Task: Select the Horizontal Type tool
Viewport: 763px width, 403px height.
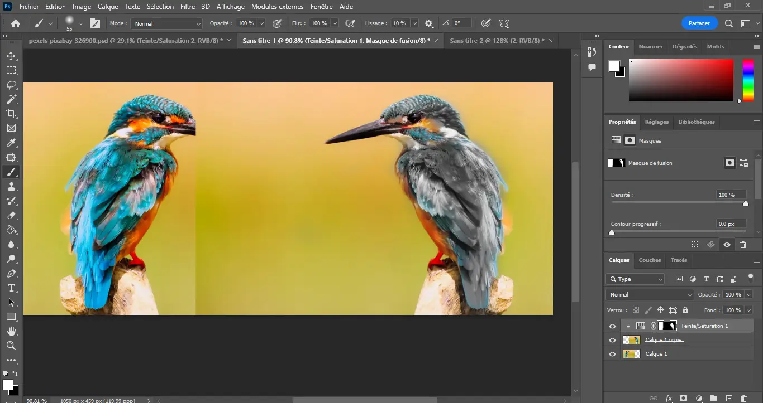Action: click(11, 288)
